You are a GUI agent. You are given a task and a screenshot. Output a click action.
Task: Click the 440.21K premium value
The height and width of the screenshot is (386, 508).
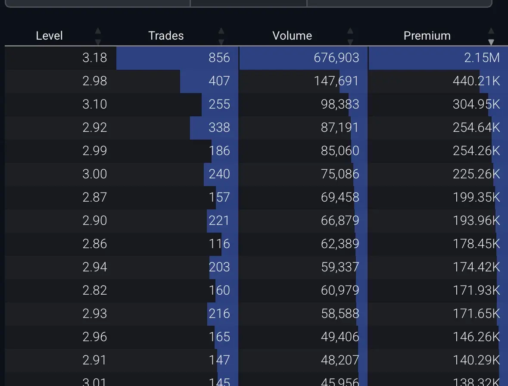(x=476, y=81)
